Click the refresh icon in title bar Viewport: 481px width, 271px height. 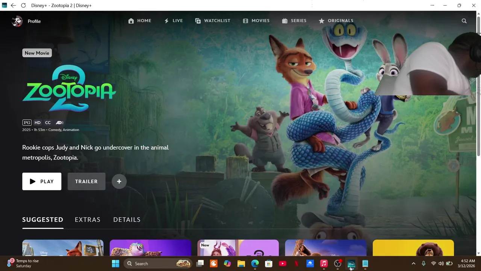[23, 5]
